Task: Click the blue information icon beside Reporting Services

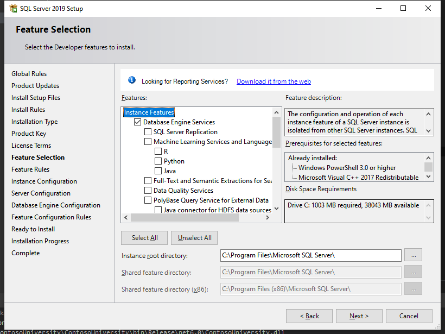Action: pyautogui.click(x=131, y=80)
